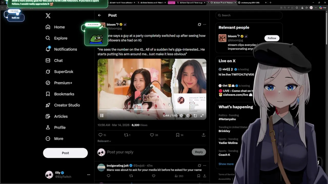Open the More menu in sidebar
This screenshot has height=184, width=328.
[54, 139]
